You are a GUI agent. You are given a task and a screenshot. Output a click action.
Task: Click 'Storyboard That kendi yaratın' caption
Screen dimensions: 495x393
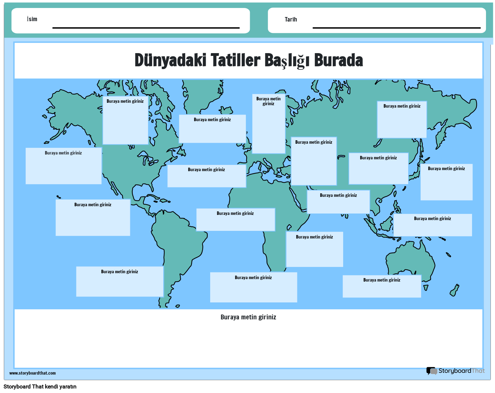[40, 387]
